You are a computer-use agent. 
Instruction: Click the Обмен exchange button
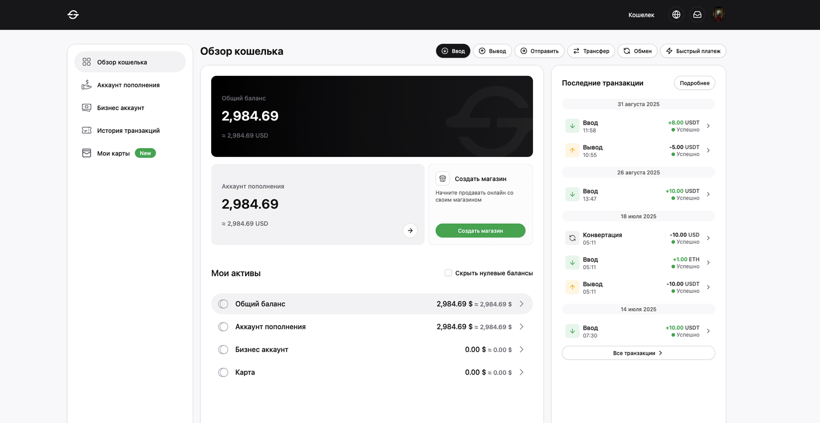click(637, 51)
